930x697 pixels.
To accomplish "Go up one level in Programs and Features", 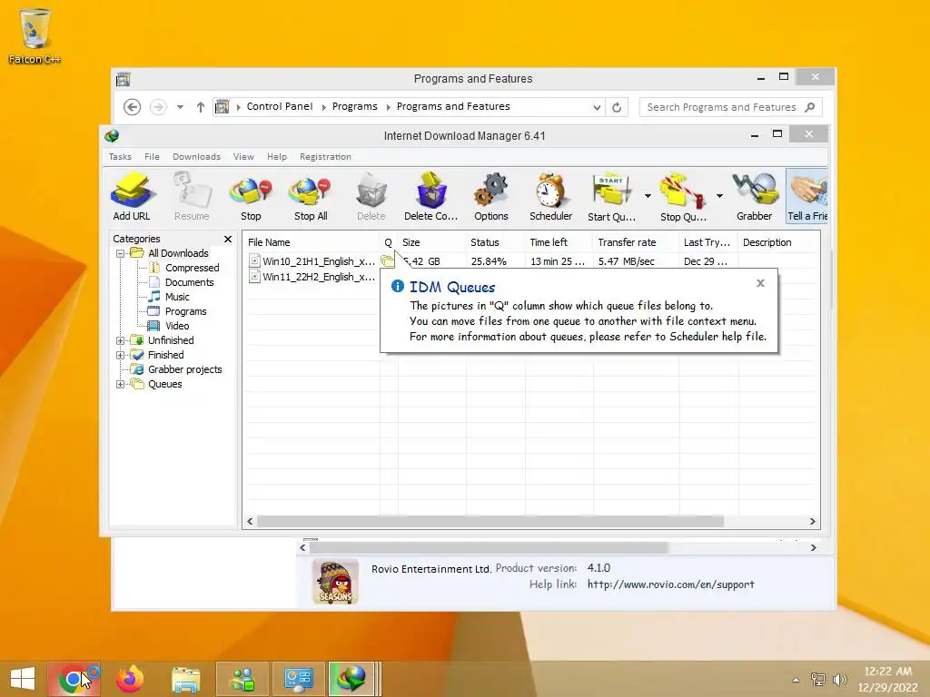I will [x=201, y=107].
